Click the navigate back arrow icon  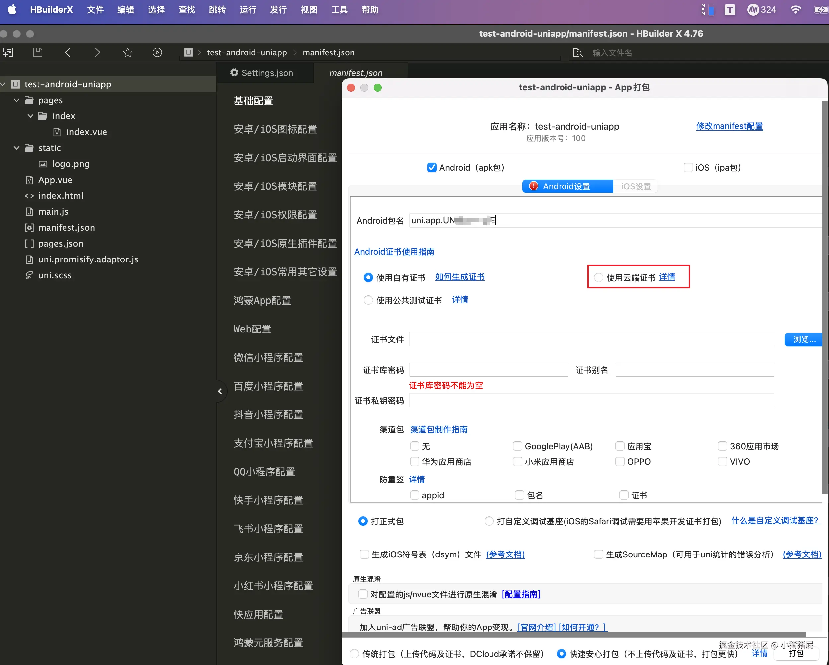tap(68, 52)
